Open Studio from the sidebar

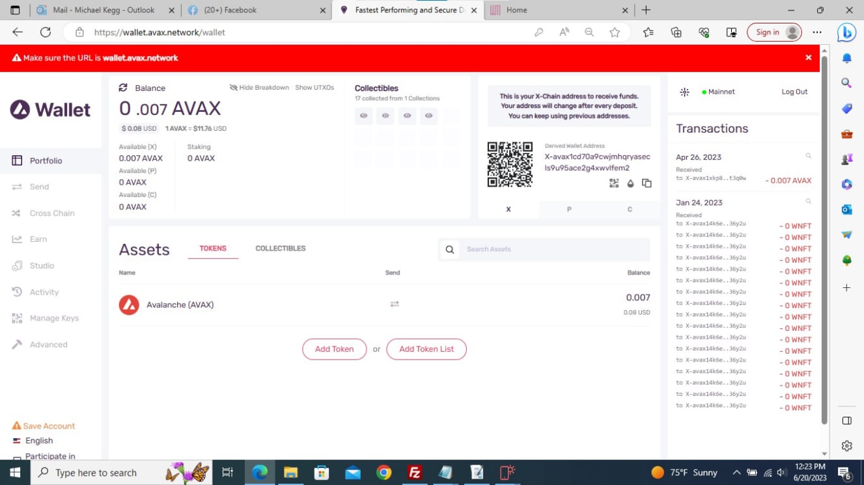[x=42, y=266]
